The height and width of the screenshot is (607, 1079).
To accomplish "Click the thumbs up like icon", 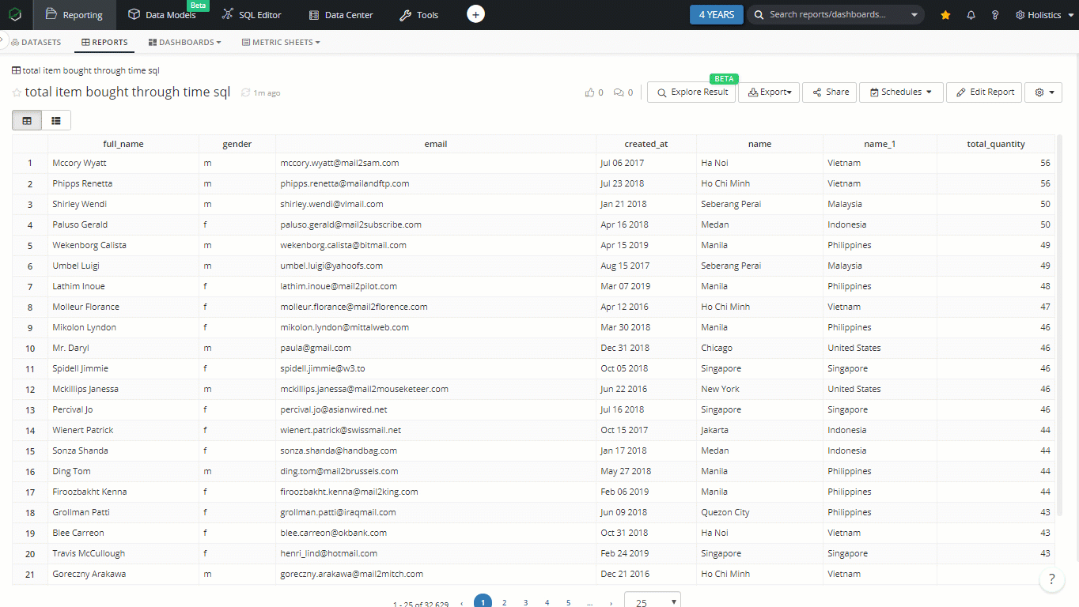I will pos(589,92).
